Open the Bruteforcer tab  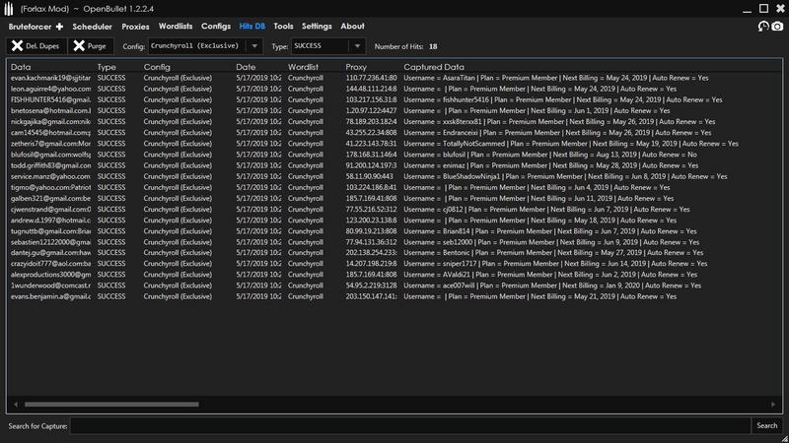pos(30,27)
